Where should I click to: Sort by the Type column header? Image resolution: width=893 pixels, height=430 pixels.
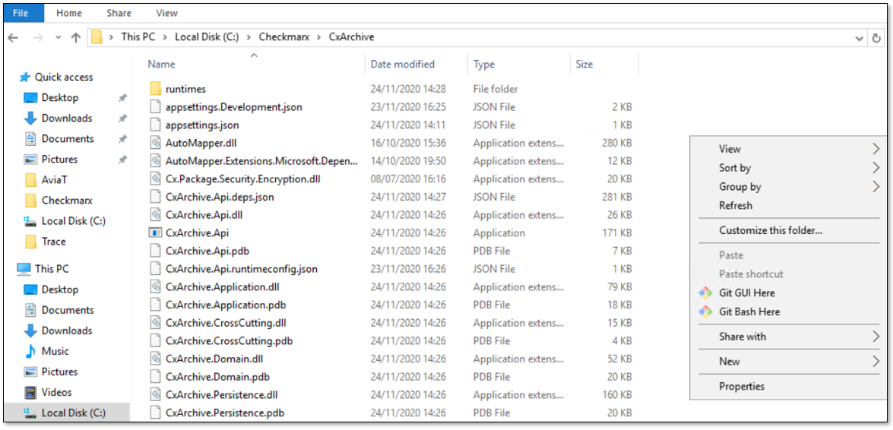tap(483, 65)
